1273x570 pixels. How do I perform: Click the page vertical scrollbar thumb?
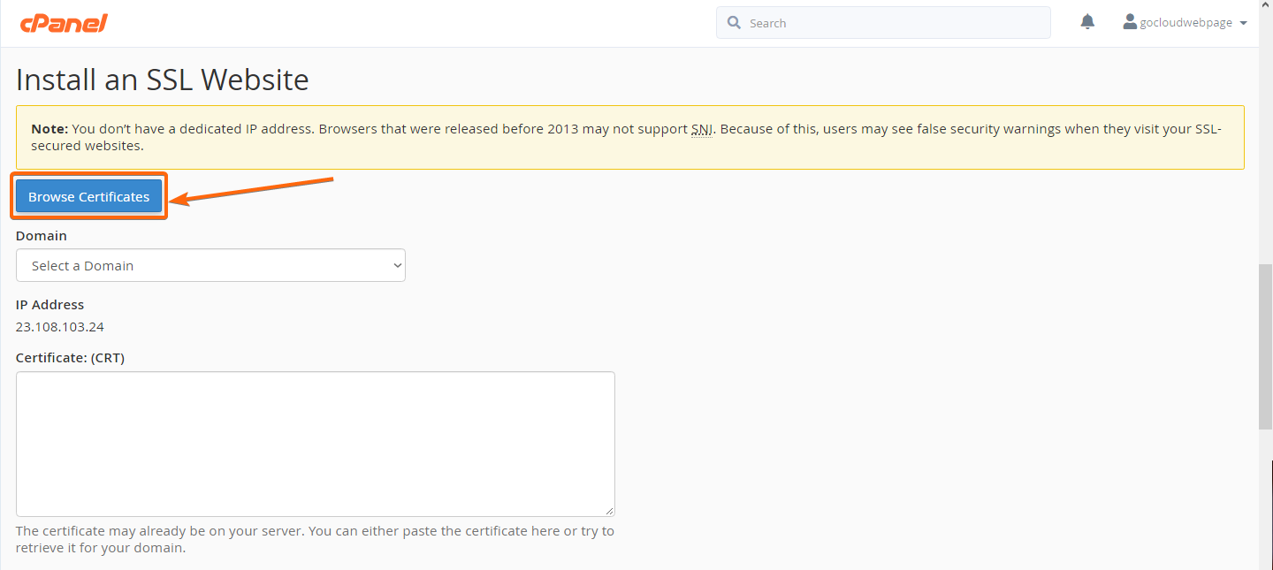1265,346
